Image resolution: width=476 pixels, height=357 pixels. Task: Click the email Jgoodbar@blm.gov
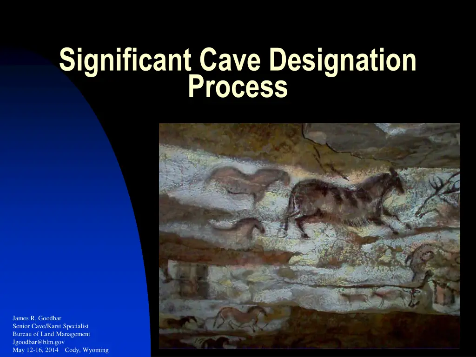[x=39, y=342]
